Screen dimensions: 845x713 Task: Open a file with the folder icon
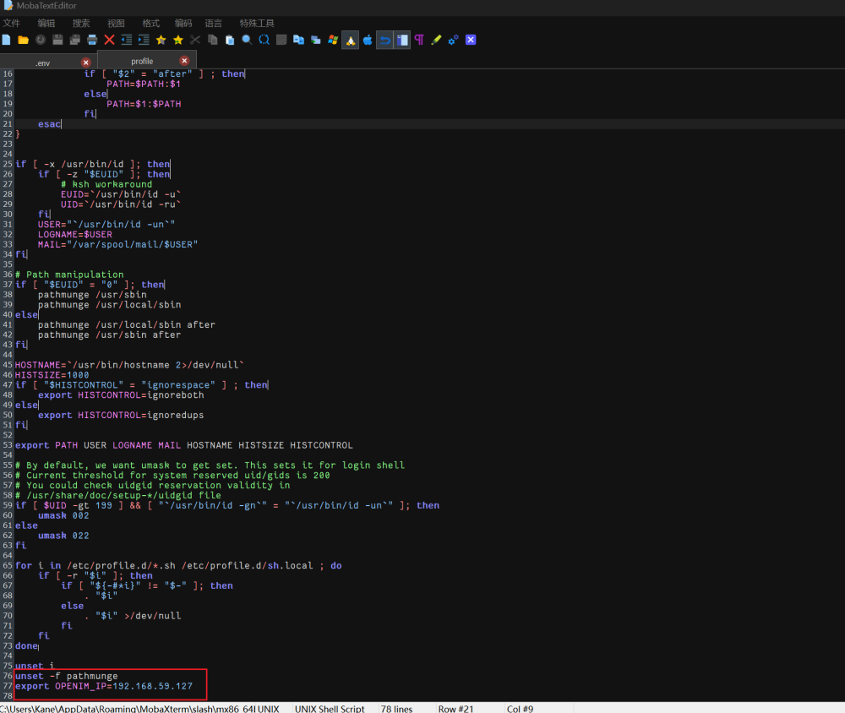pos(24,40)
